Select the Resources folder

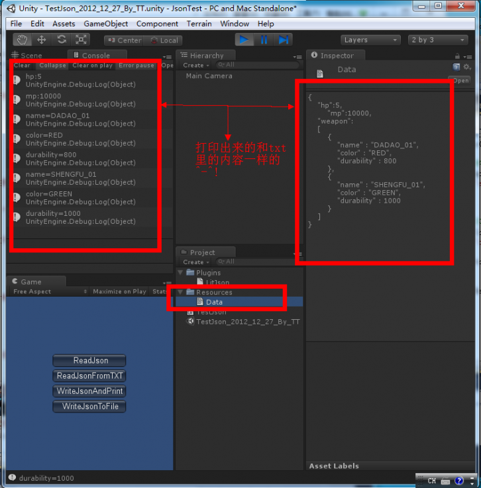[209, 292]
